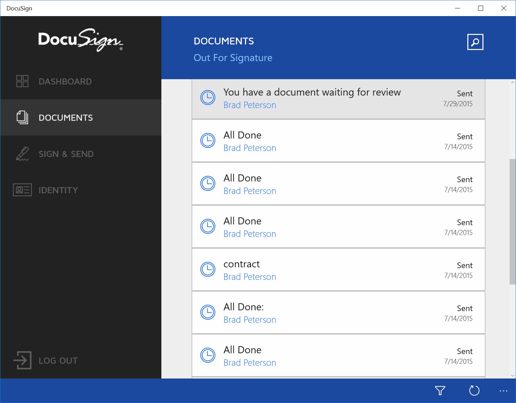Click the Log Out arrow icon
The width and height of the screenshot is (516, 403).
click(22, 360)
